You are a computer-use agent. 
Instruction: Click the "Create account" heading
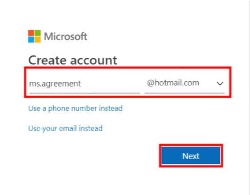tap(73, 60)
